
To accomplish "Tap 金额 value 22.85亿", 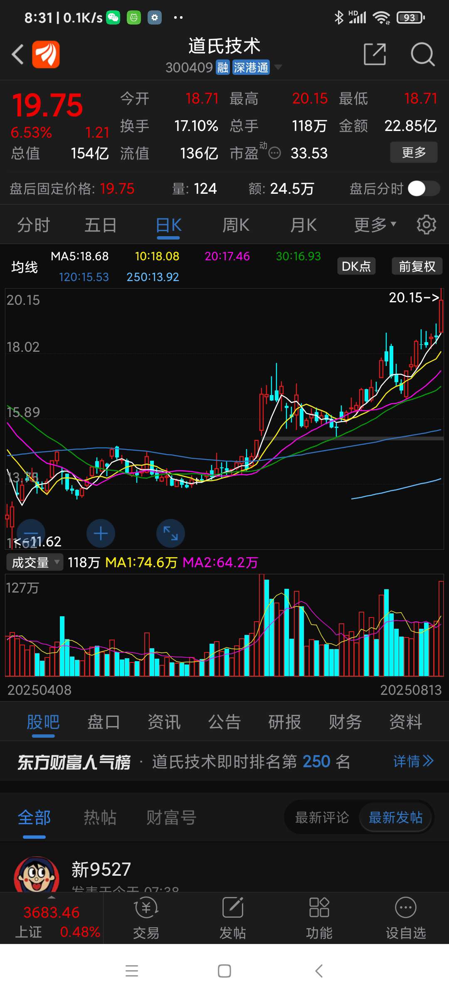I will 410,126.
